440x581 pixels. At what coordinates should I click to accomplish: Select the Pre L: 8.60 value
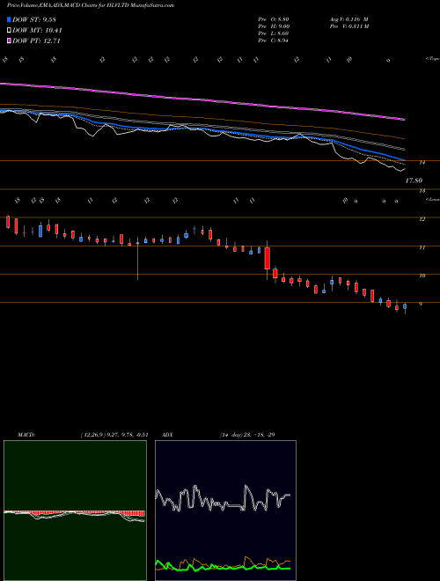274,33
